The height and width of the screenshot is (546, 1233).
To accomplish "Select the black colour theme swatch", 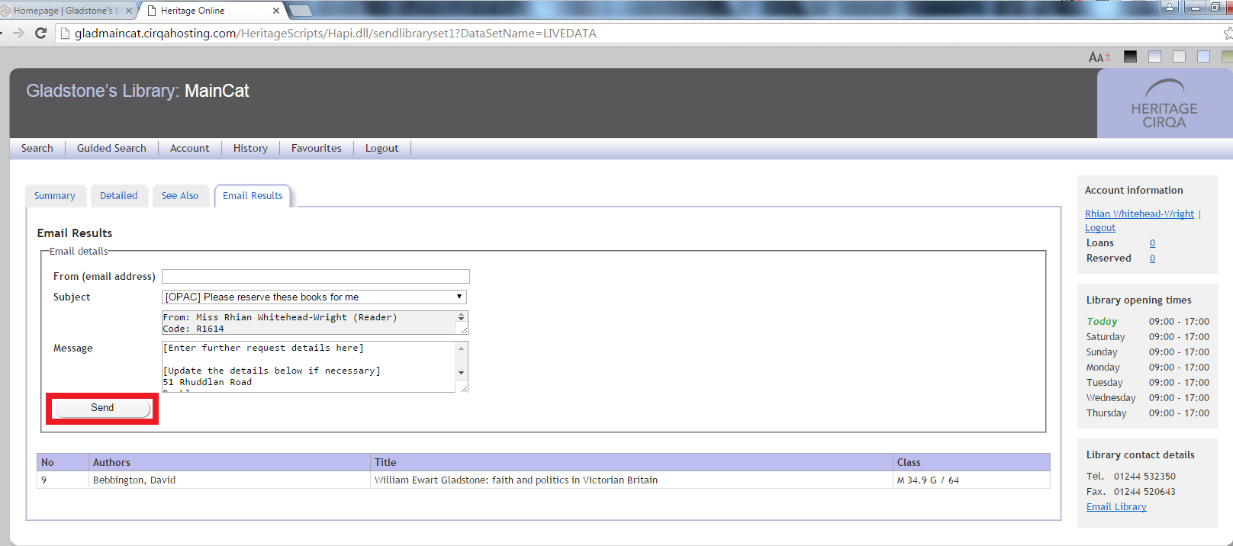I will click(x=1130, y=57).
